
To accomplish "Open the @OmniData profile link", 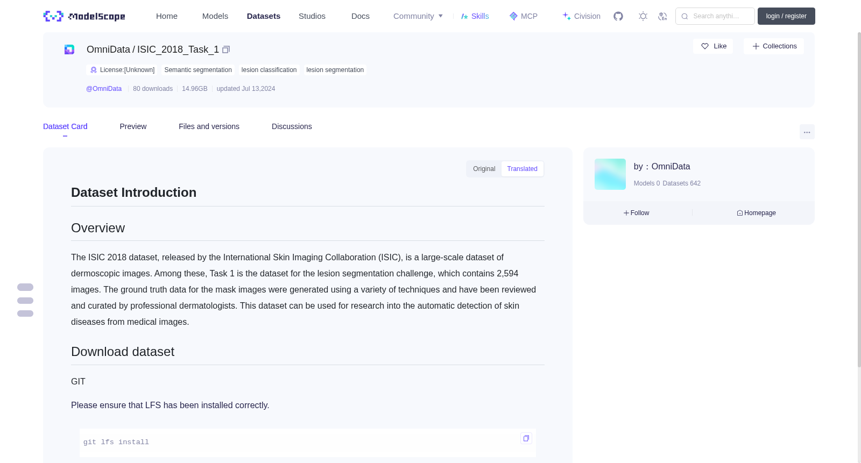I will pos(104,89).
